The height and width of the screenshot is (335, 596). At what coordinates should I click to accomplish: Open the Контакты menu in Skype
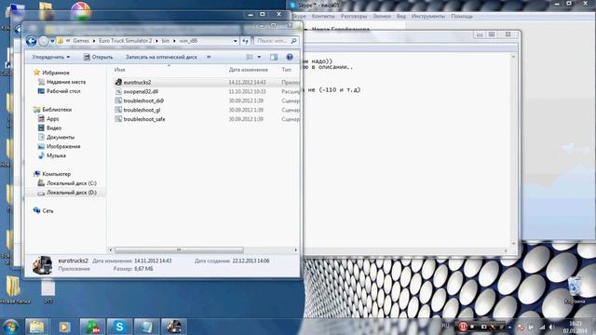[323, 17]
